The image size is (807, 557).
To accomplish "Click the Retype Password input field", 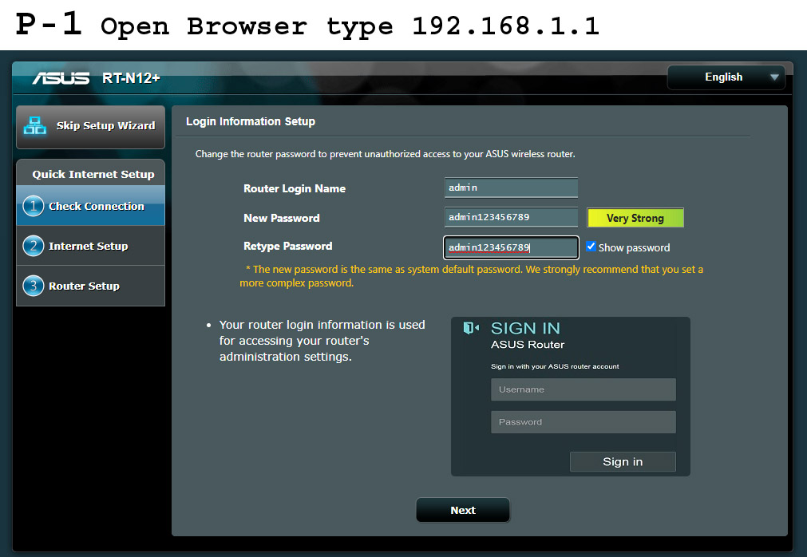I will point(511,247).
